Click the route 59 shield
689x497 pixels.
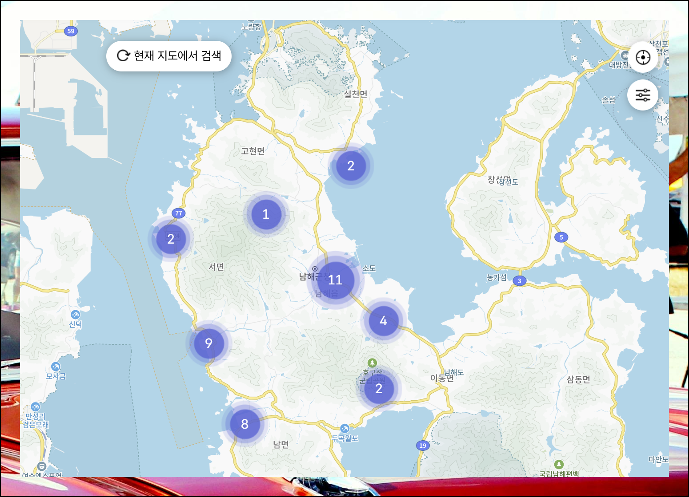(71, 31)
